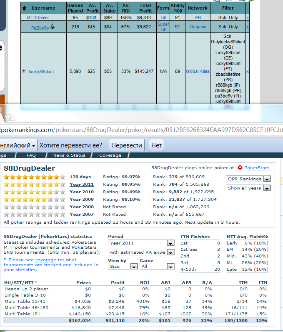Open the Year 2011 period dropdown
This screenshot has height=332, width=283.
141,243
